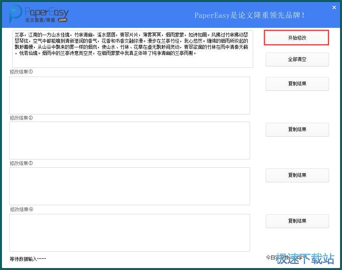This screenshot has width=342, height=270.
Task: Click the empty 修改结果④ result area
Action: click(130, 233)
